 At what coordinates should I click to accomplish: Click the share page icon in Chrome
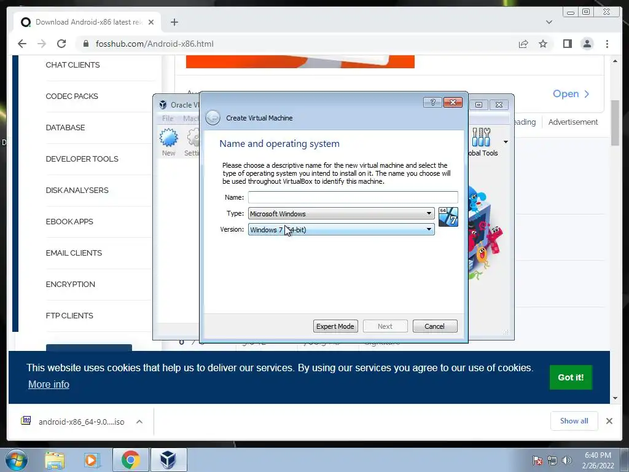pyautogui.click(x=523, y=44)
